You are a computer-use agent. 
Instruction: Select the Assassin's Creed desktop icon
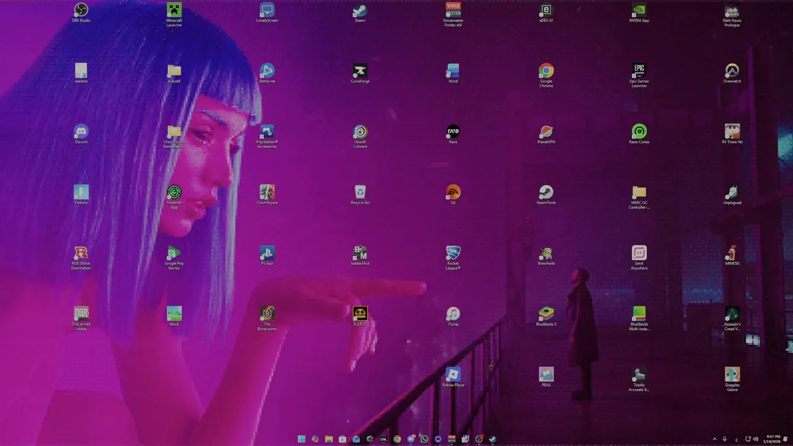732,318
